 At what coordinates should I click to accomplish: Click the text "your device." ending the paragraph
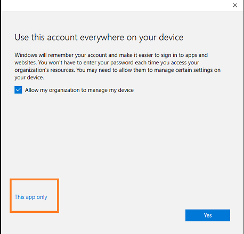29,78
